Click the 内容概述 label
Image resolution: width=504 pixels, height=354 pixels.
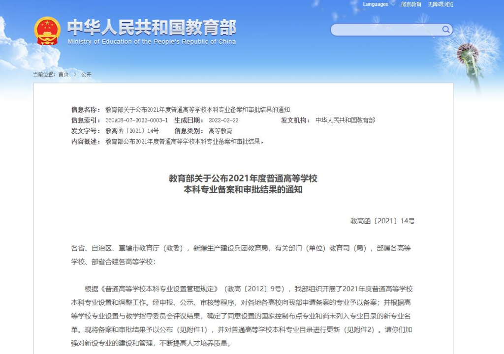click(86, 141)
